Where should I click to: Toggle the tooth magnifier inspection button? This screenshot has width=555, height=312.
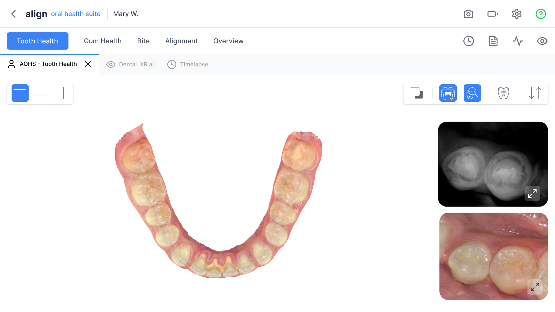(x=472, y=93)
